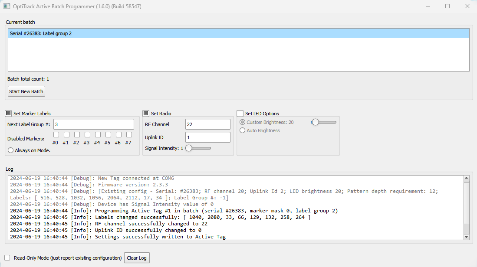Adjust the Signal Intensity slider

coord(189,148)
